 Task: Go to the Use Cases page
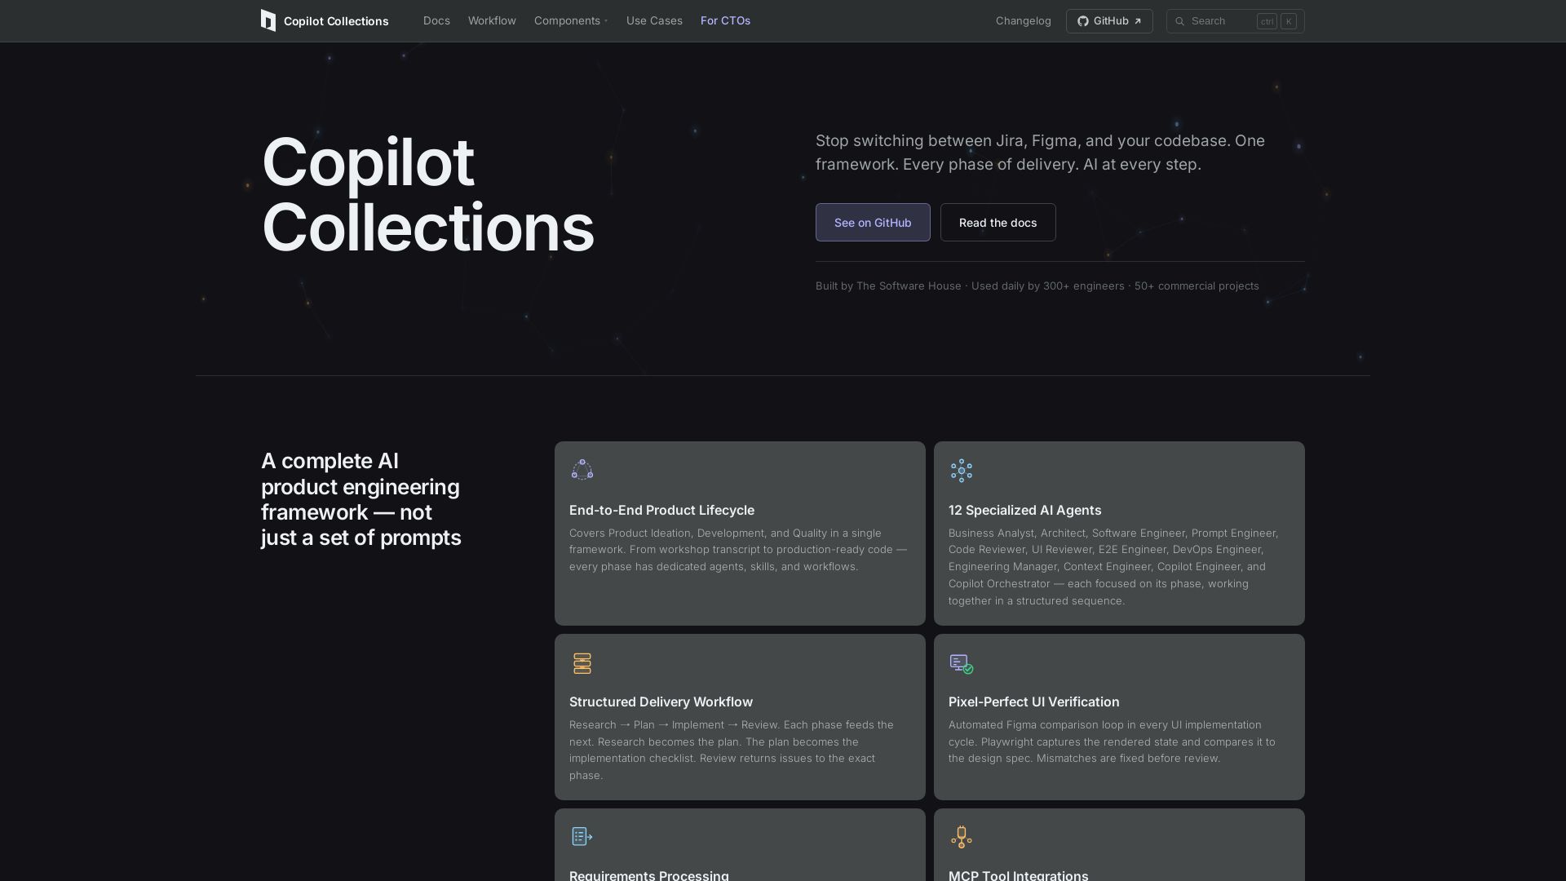[x=654, y=20]
